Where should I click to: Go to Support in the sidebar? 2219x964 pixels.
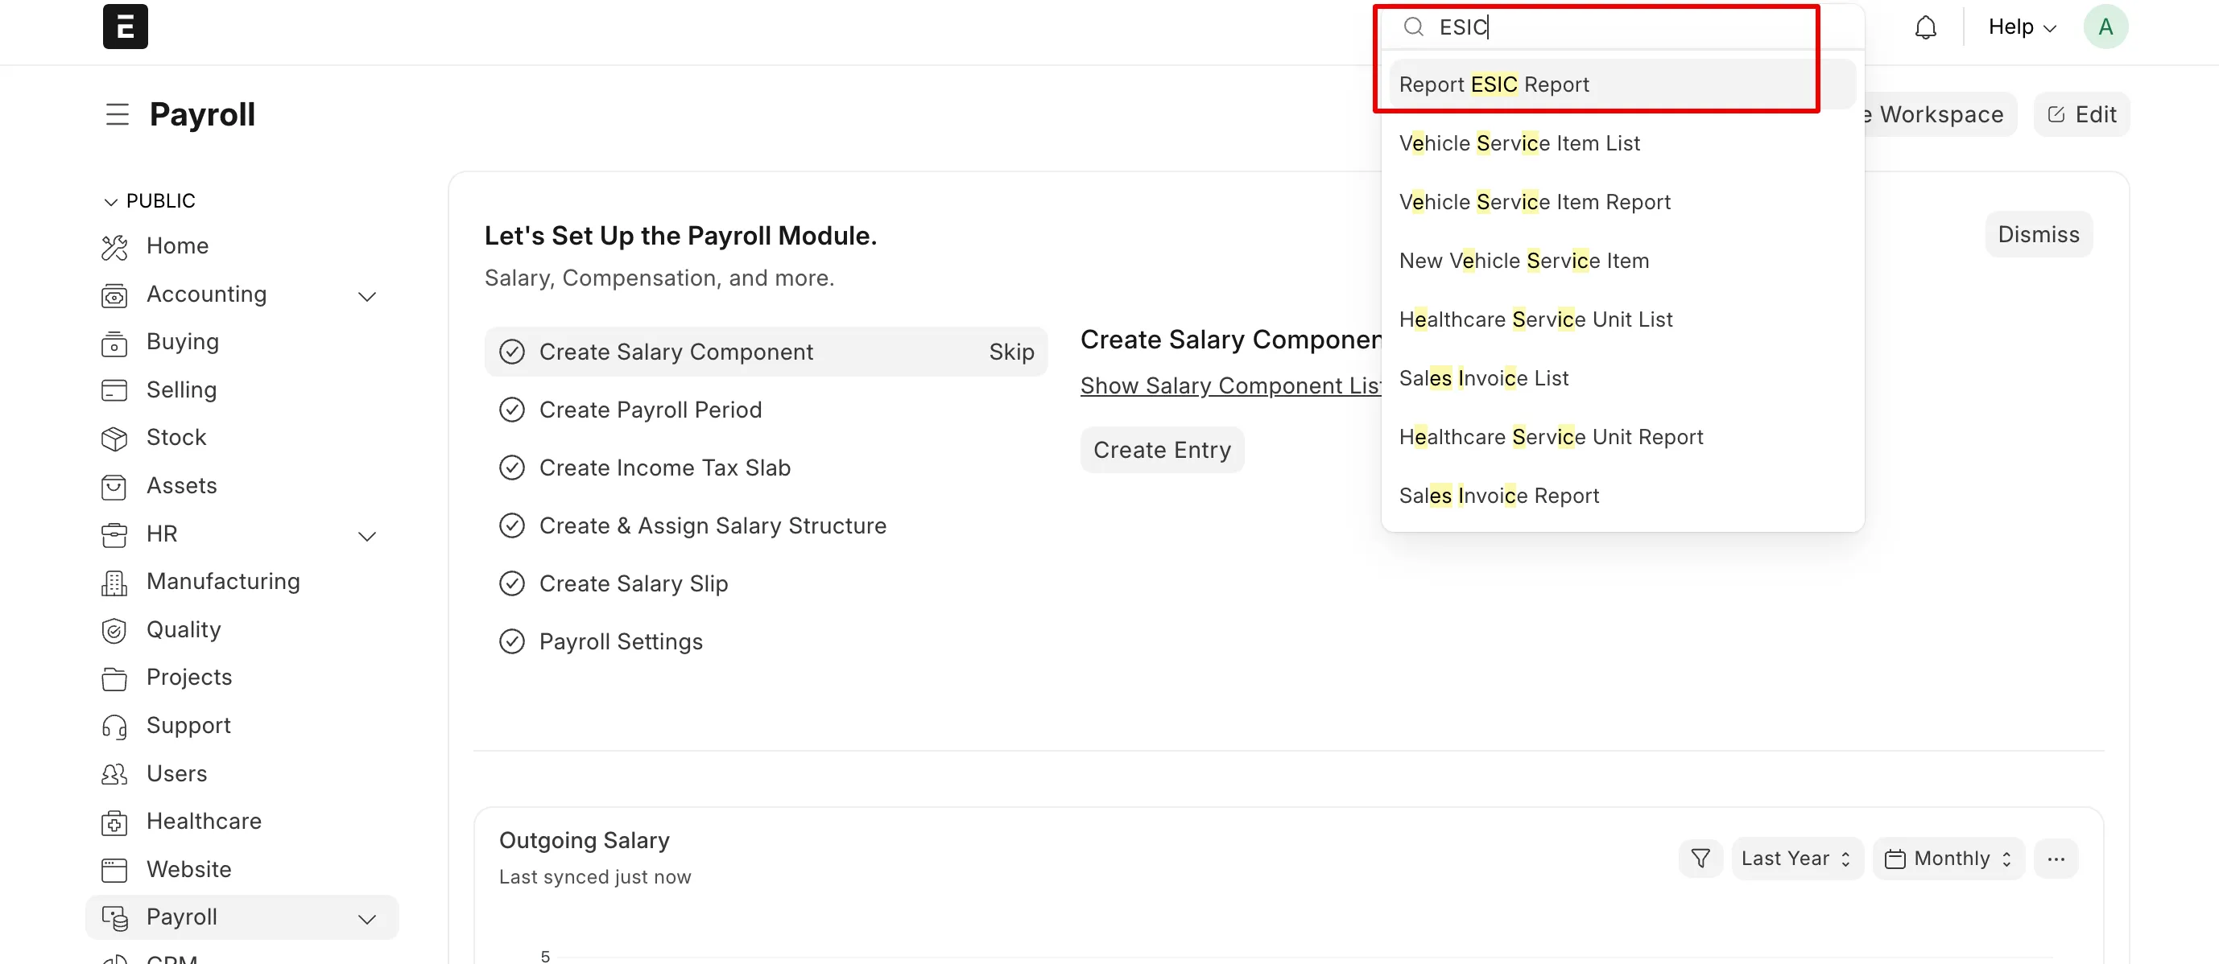pos(188,726)
